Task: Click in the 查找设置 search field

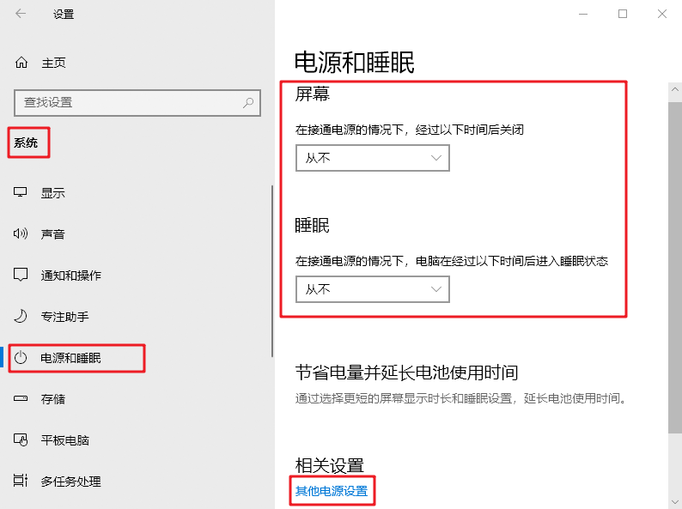Action: click(x=137, y=103)
